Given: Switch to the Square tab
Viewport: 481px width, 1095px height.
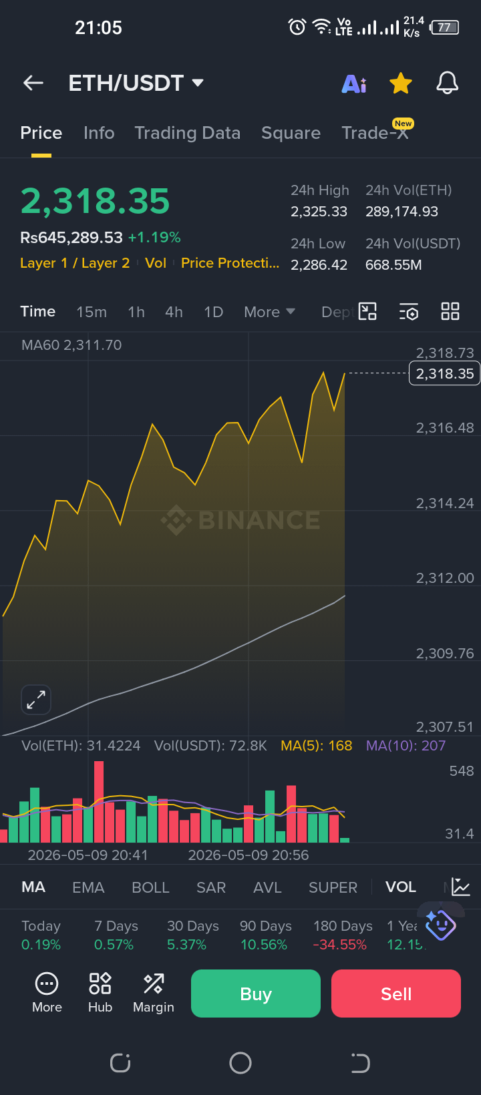Looking at the screenshot, I should click(x=291, y=133).
